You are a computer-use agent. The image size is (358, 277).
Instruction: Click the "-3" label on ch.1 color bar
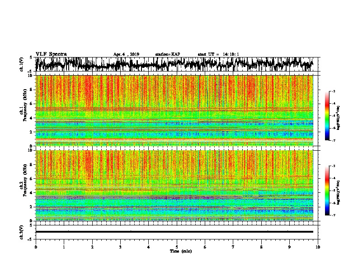click(333, 91)
